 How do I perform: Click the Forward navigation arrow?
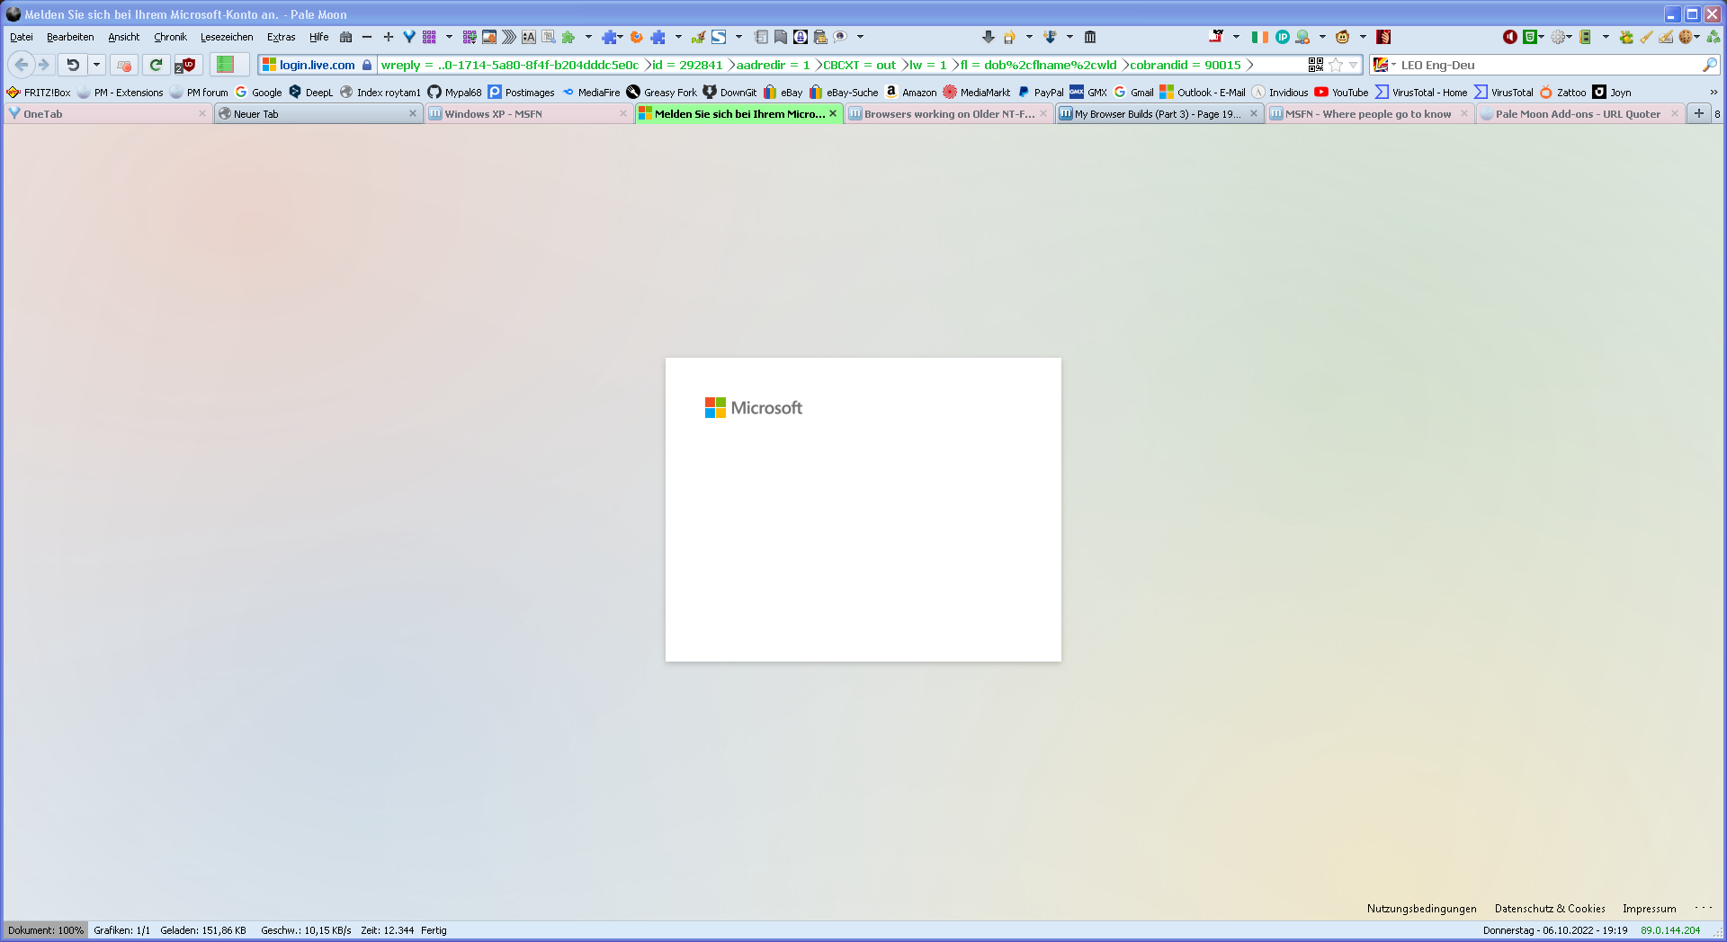click(43, 65)
